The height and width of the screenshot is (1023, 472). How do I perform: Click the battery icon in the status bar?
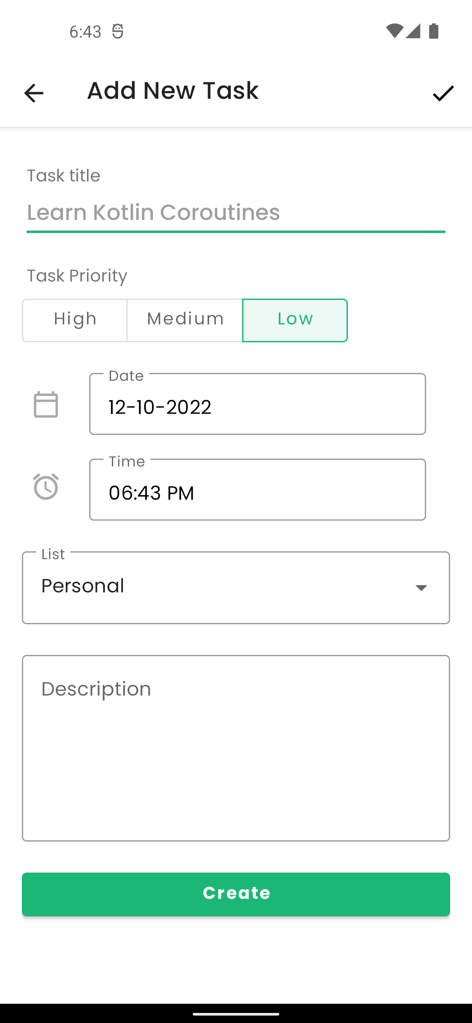(433, 31)
